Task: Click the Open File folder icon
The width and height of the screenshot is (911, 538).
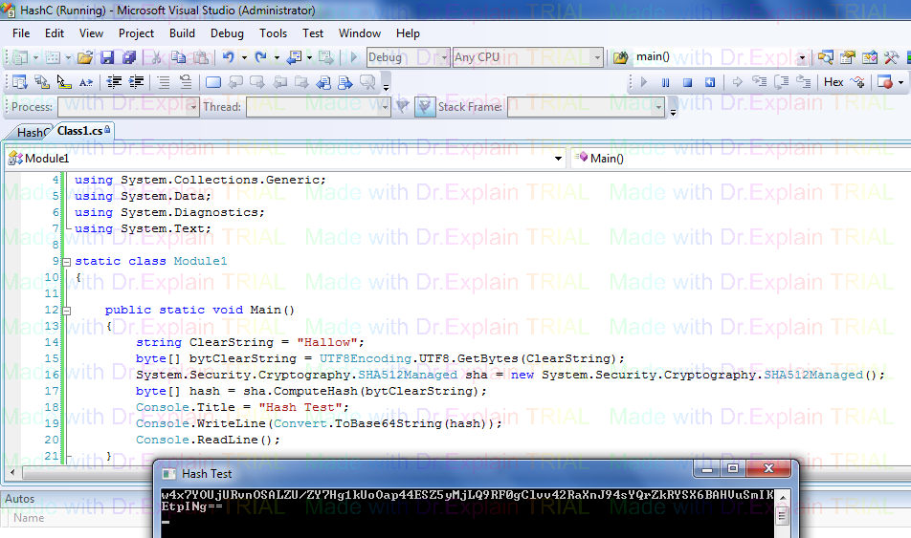Action: click(85, 57)
